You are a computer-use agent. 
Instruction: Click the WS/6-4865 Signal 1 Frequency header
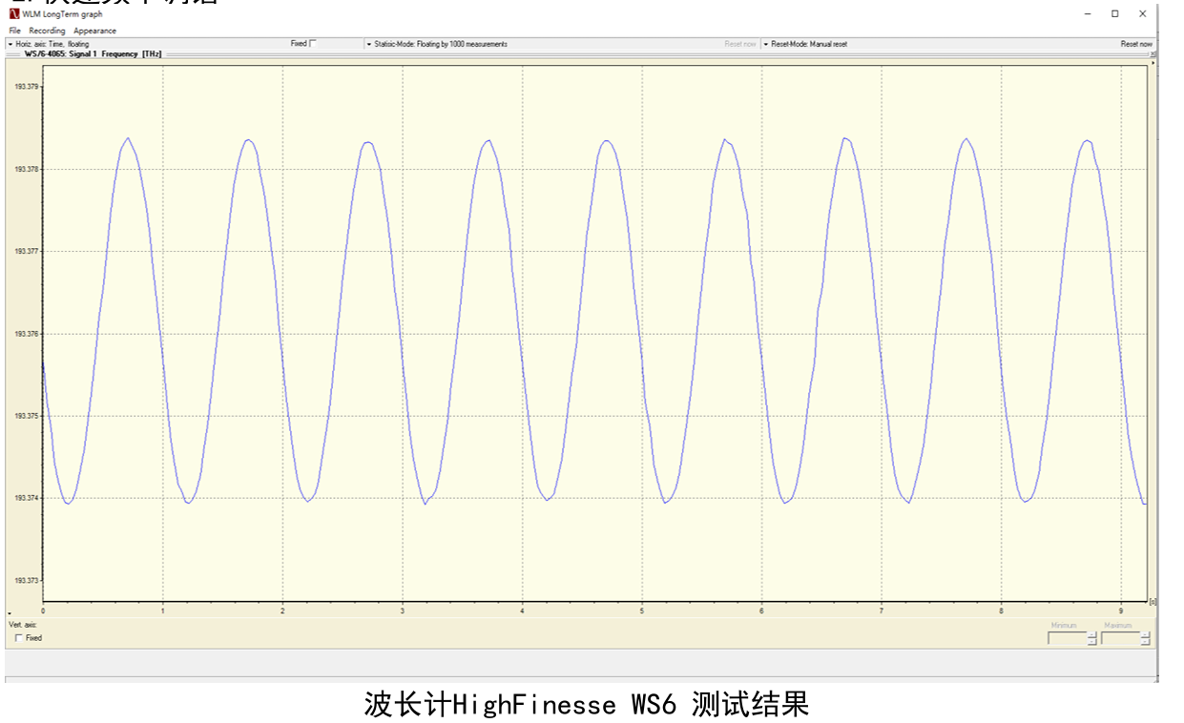click(x=93, y=54)
